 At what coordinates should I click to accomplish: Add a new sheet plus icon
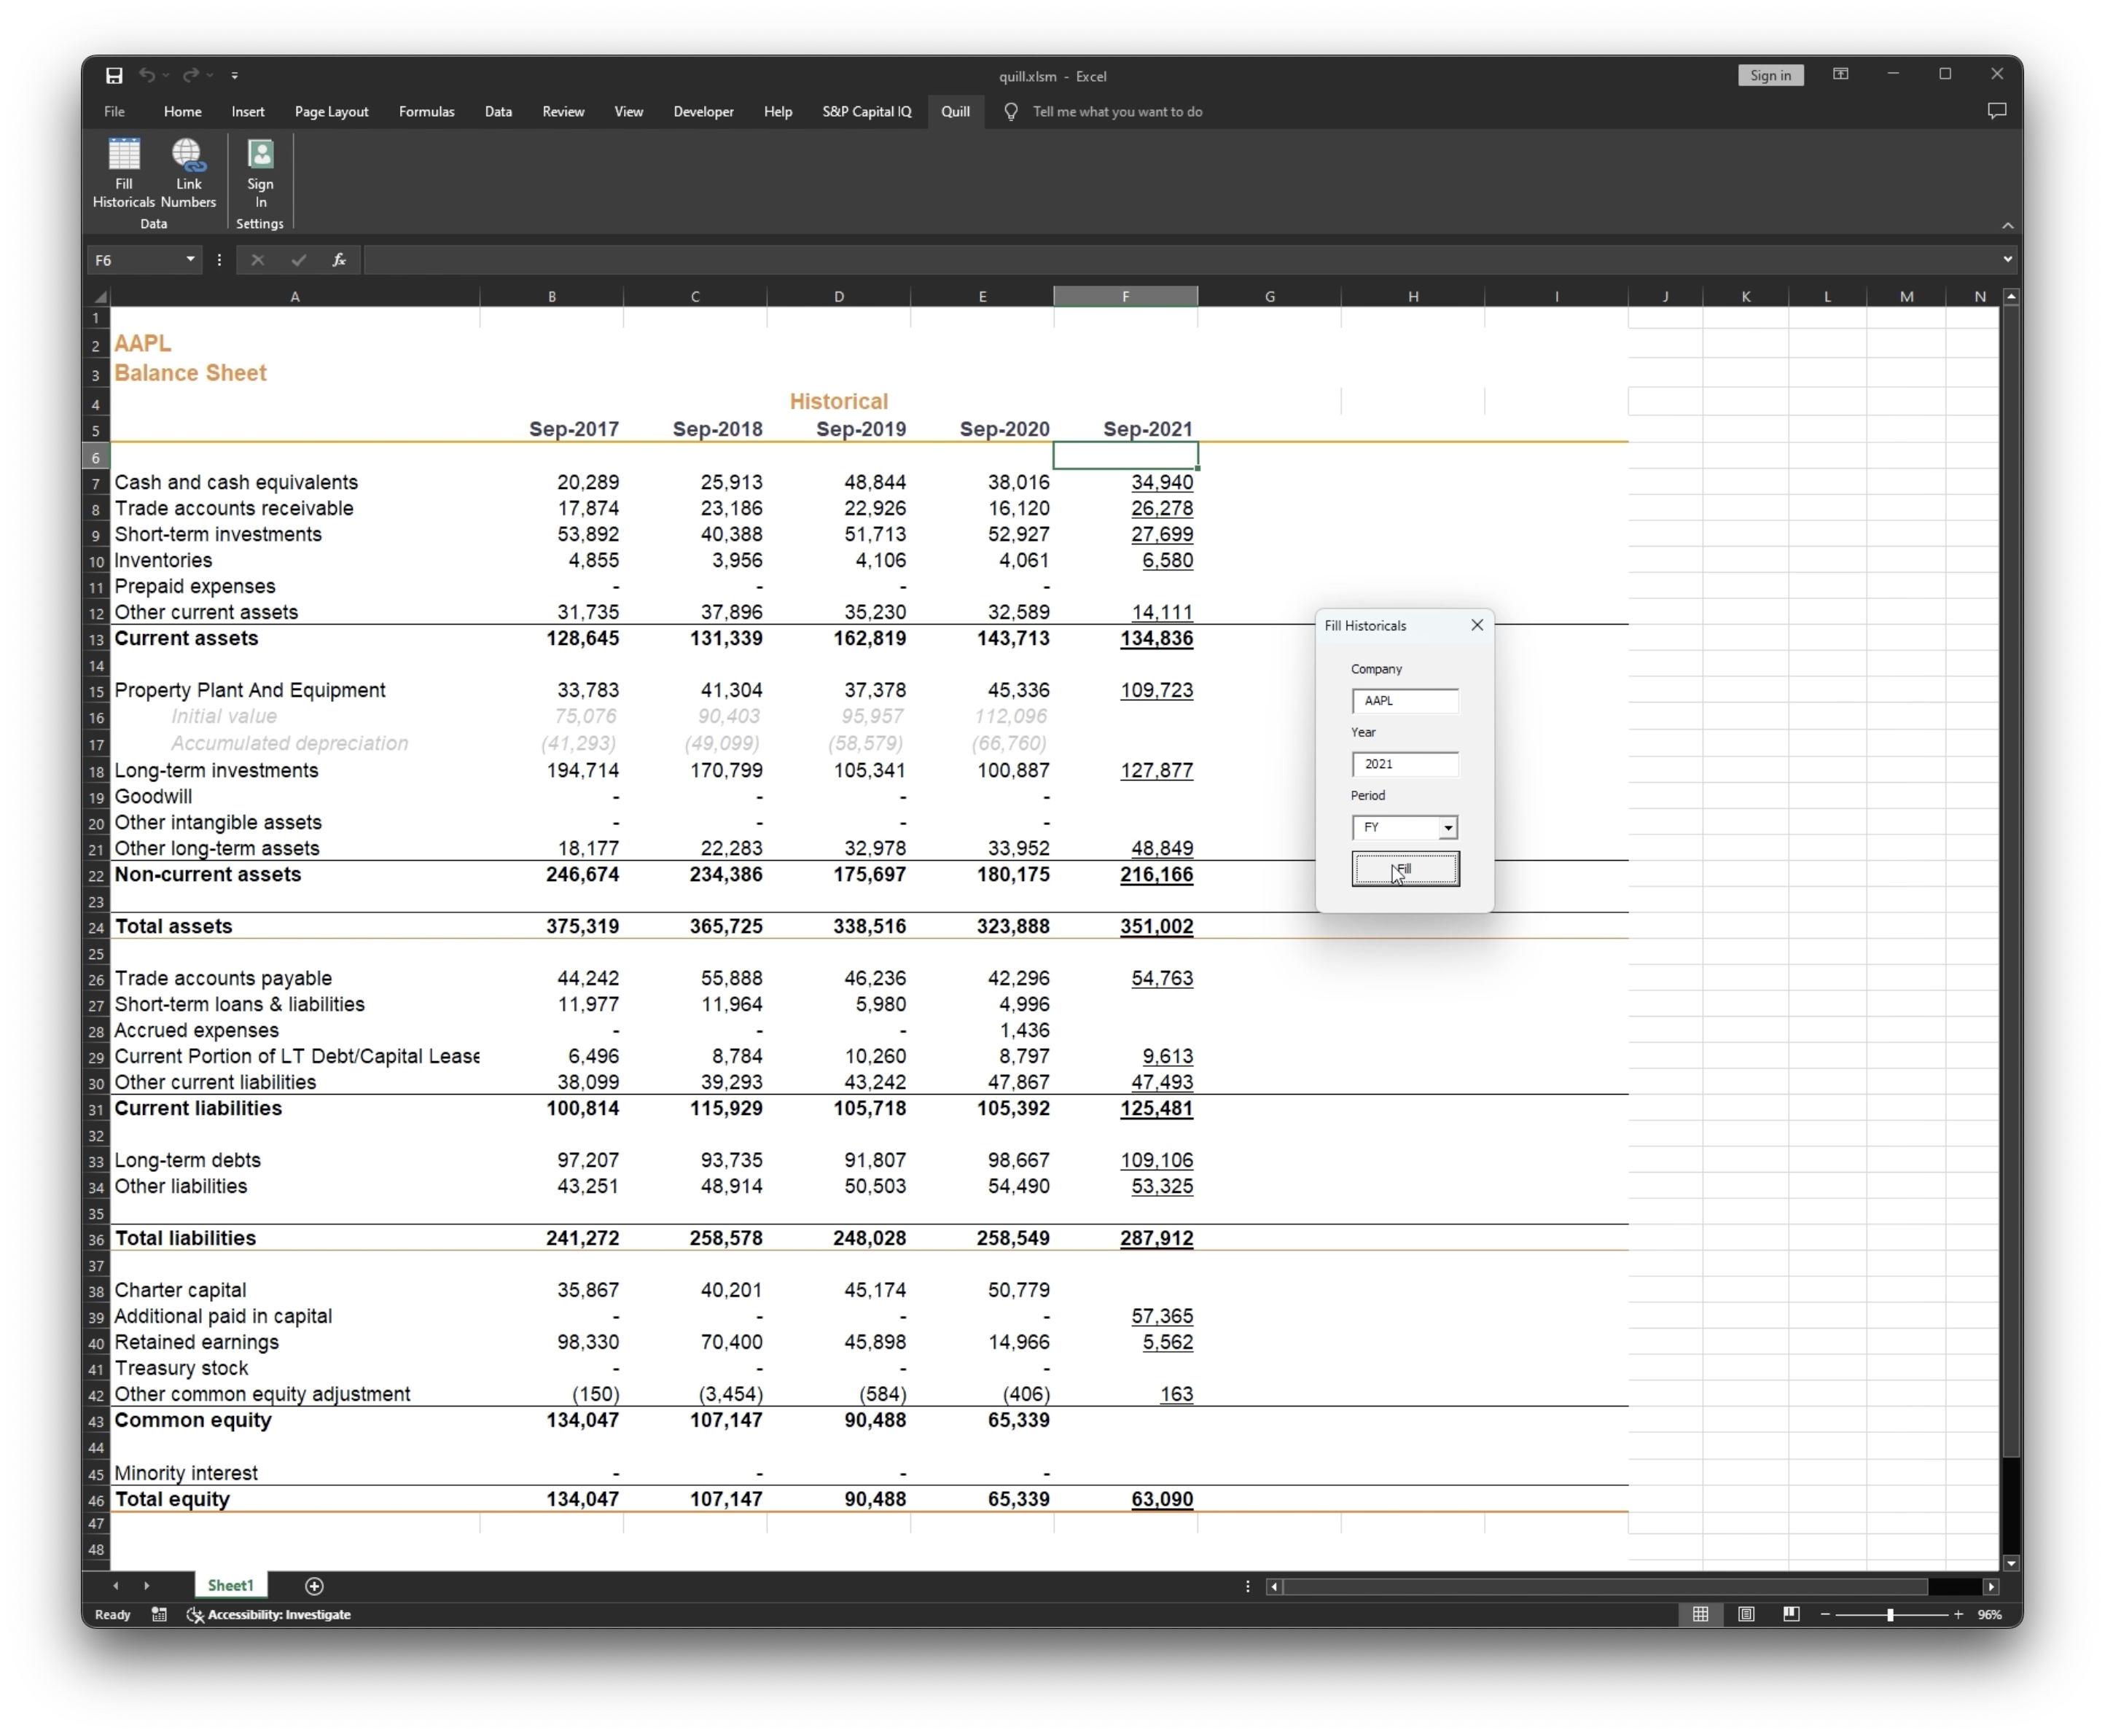[314, 1586]
